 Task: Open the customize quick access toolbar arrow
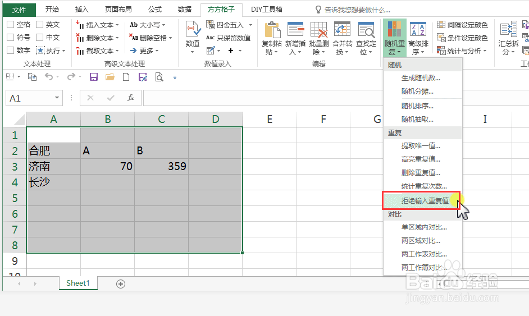175,77
